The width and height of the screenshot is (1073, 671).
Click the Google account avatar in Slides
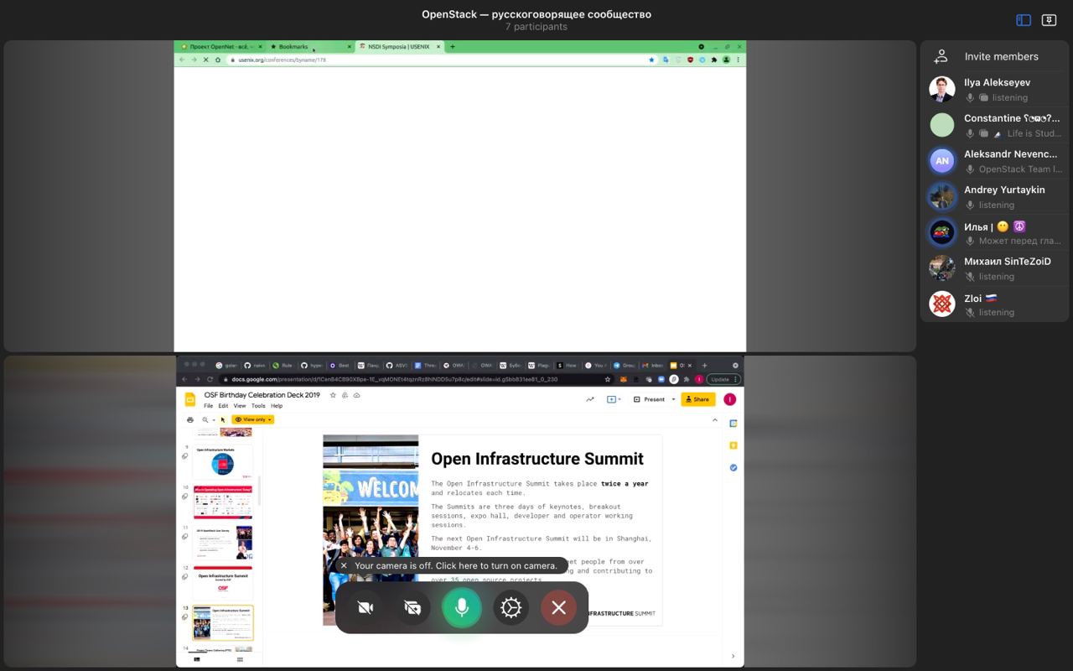tap(729, 399)
